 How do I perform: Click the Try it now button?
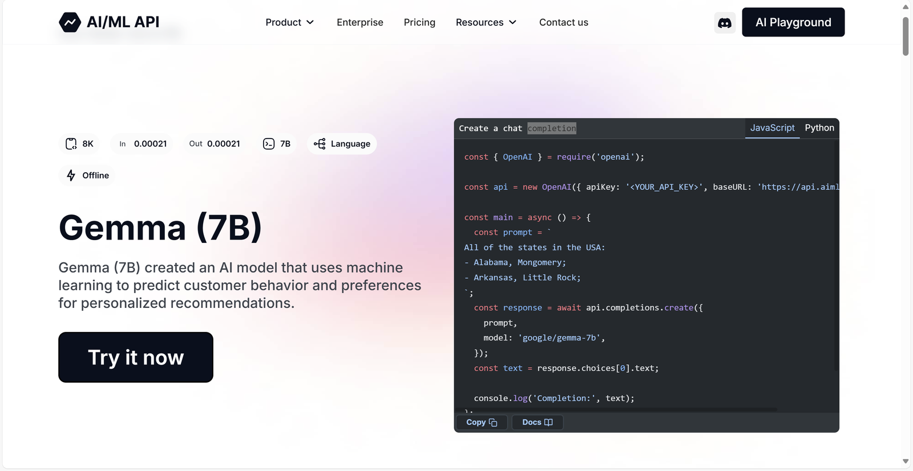(136, 358)
